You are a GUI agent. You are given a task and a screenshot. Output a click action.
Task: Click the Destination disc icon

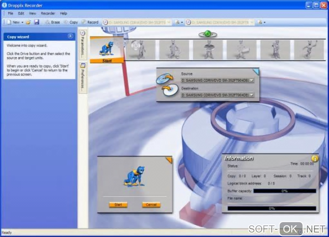170,90
